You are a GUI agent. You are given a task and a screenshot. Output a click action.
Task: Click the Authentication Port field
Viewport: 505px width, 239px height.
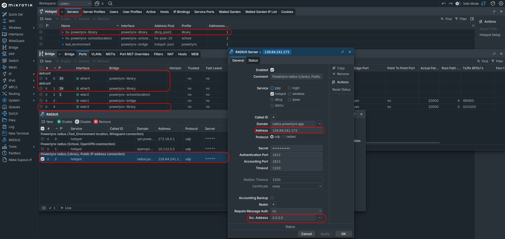coord(296,155)
